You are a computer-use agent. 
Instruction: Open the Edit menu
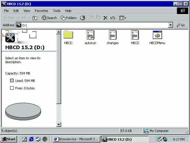tap(16, 11)
